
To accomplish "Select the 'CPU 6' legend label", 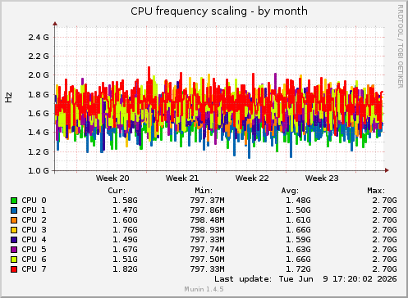I will (34, 260).
